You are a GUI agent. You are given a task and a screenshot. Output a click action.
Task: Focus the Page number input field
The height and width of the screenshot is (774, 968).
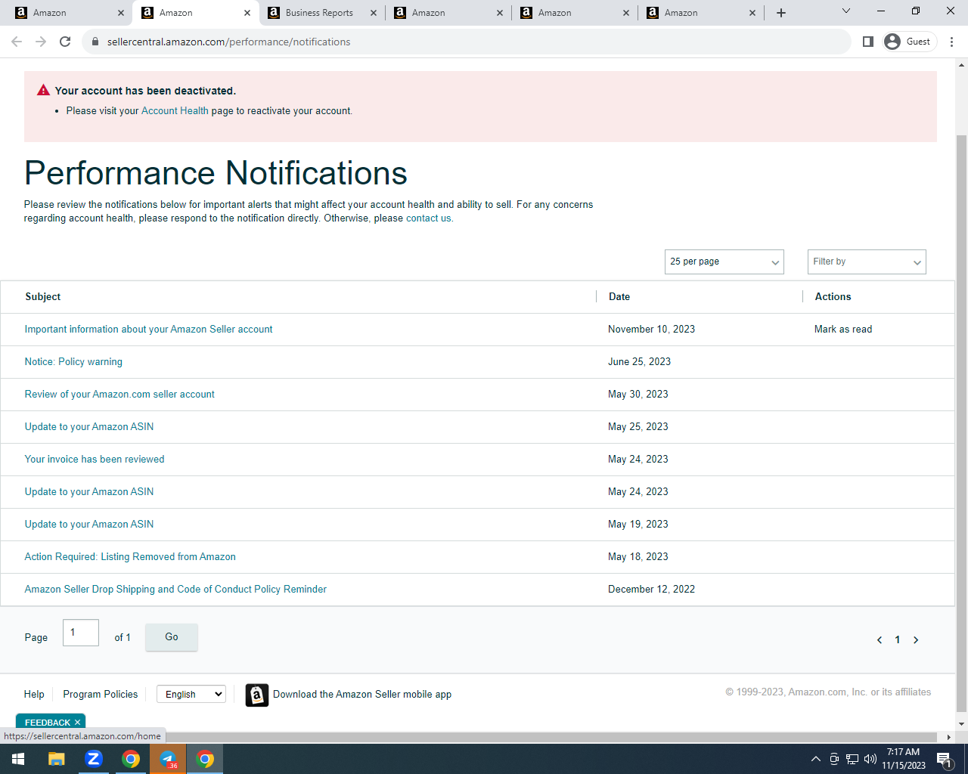[x=81, y=633]
